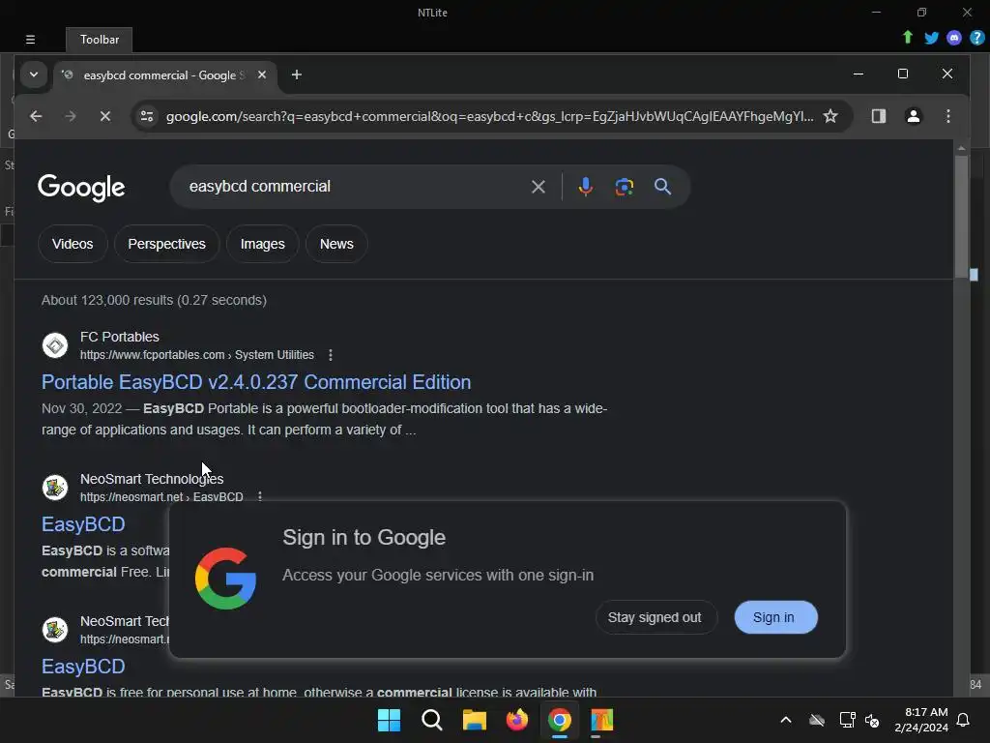Open Firefox from taskbar
The height and width of the screenshot is (743, 990).
point(516,720)
